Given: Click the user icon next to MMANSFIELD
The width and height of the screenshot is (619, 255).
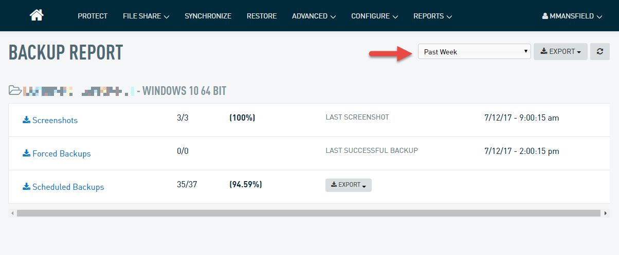Looking at the screenshot, I should [545, 16].
